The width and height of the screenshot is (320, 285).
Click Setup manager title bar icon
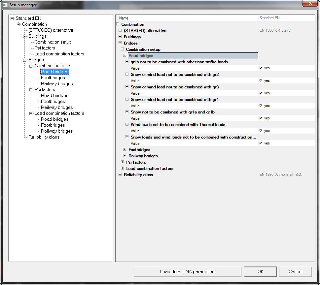pos(5,5)
